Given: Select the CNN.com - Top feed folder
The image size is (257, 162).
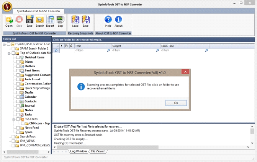Looking at the screenshot, I should [39, 123].
